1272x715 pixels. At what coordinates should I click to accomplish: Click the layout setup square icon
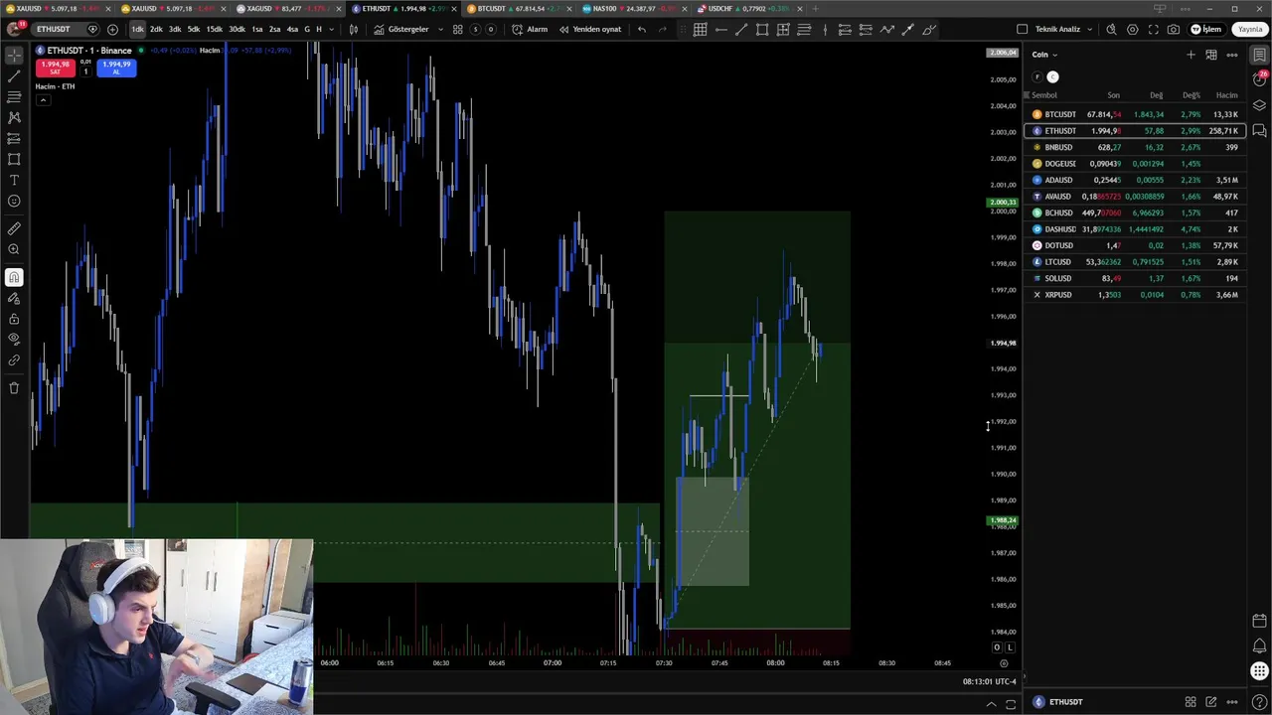pyautogui.click(x=1023, y=29)
